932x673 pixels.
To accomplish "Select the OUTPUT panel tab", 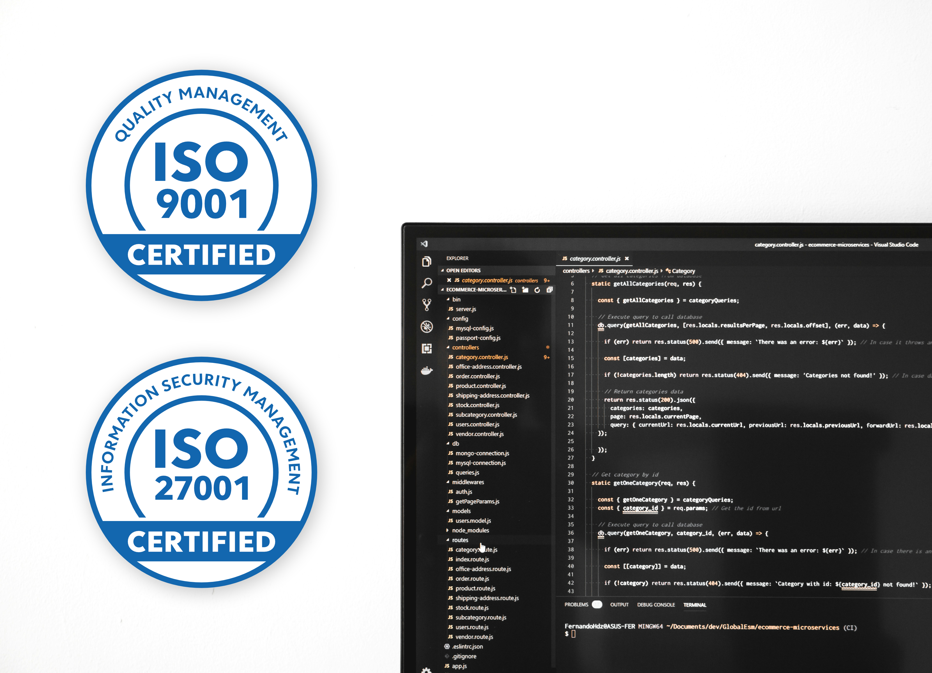I will (620, 605).
